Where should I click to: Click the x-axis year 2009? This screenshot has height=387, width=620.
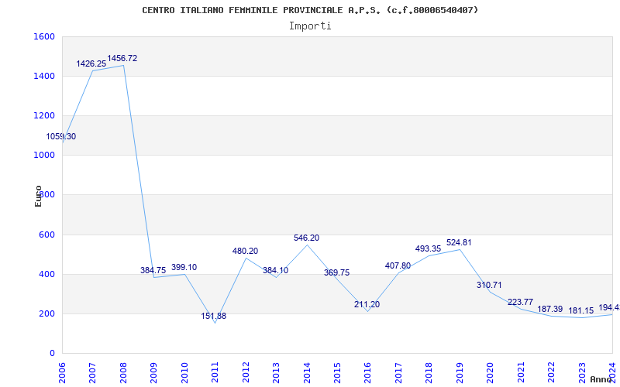[153, 373]
